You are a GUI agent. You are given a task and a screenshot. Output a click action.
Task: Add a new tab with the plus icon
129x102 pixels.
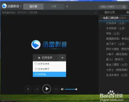pos(67,6)
